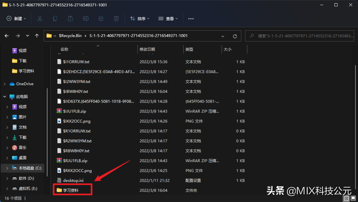
Task: Sort by the 修改日期 column header
Action: (x=147, y=49)
